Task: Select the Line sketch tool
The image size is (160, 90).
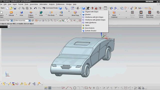Action: tap(67, 88)
